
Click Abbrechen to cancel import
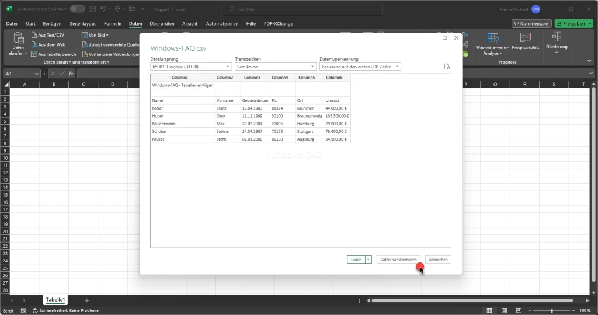pos(438,260)
